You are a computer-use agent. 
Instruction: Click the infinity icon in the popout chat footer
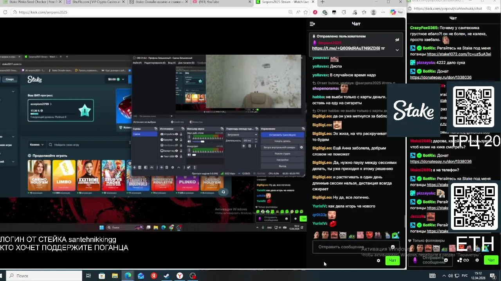pos(466,260)
